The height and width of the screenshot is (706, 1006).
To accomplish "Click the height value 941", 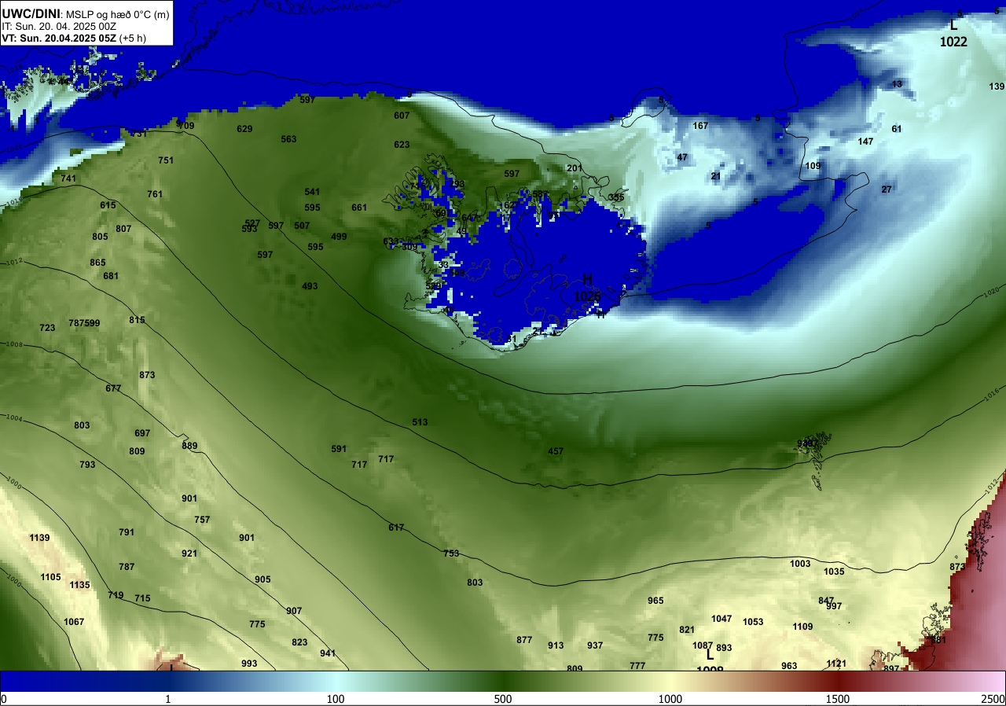I will pyautogui.click(x=328, y=653).
